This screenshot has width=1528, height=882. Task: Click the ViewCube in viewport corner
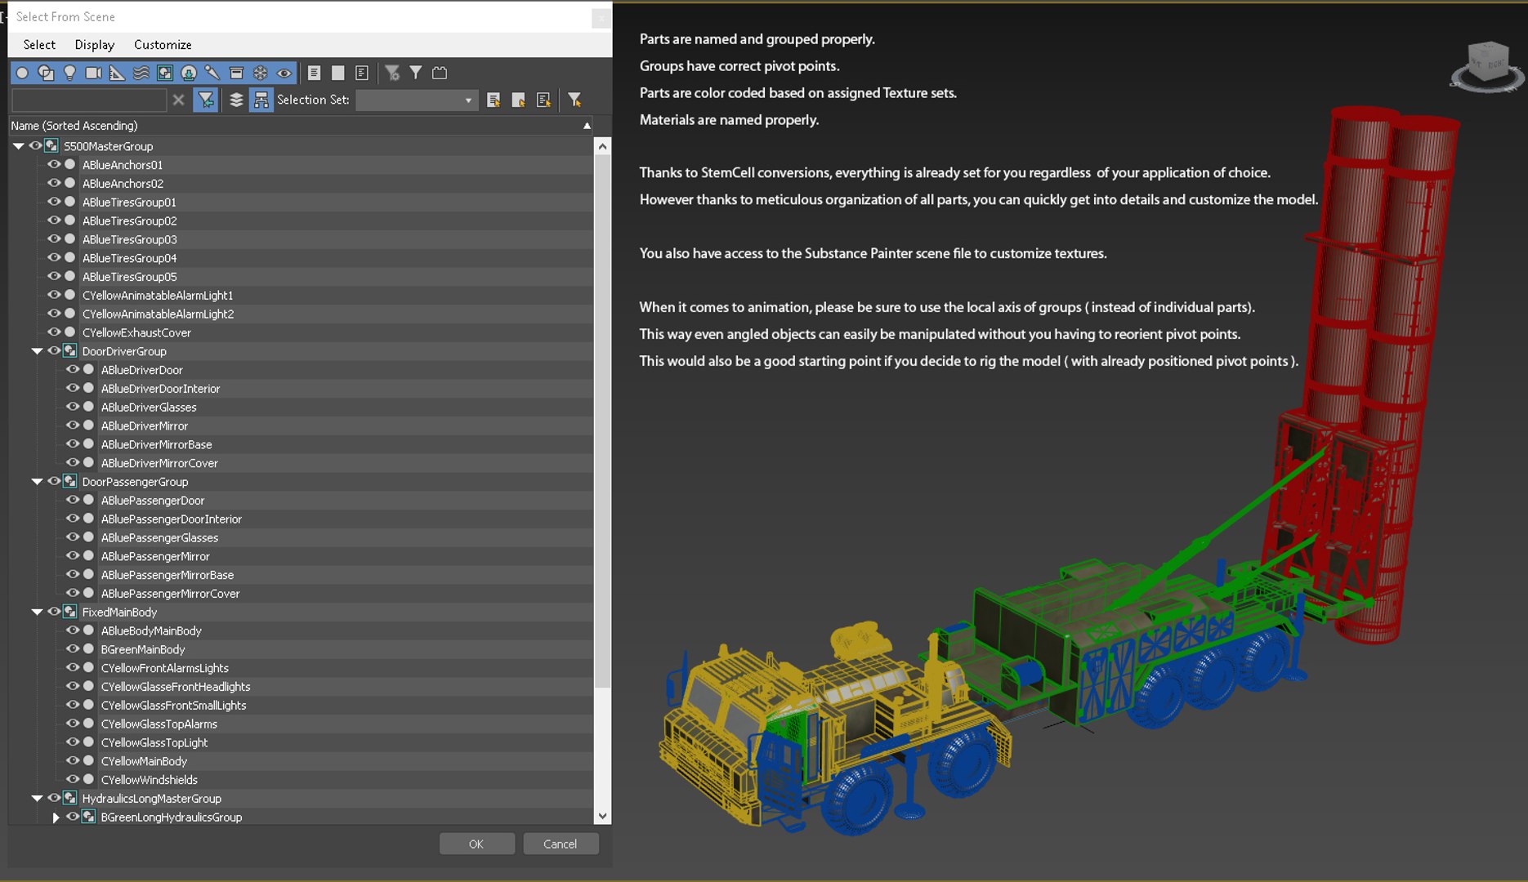tap(1487, 65)
